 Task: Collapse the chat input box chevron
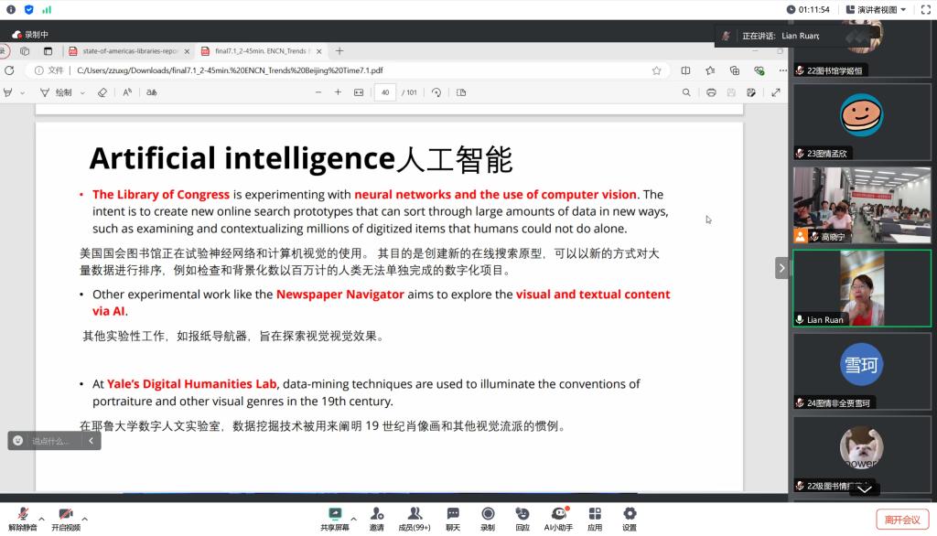[91, 440]
